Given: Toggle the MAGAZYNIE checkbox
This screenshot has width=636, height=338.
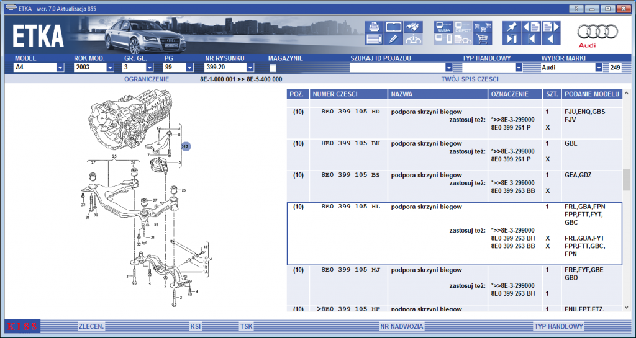Looking at the screenshot, I should click(273, 68).
